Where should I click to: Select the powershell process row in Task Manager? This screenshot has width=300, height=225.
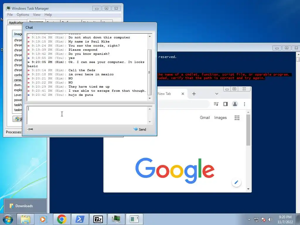point(18,100)
